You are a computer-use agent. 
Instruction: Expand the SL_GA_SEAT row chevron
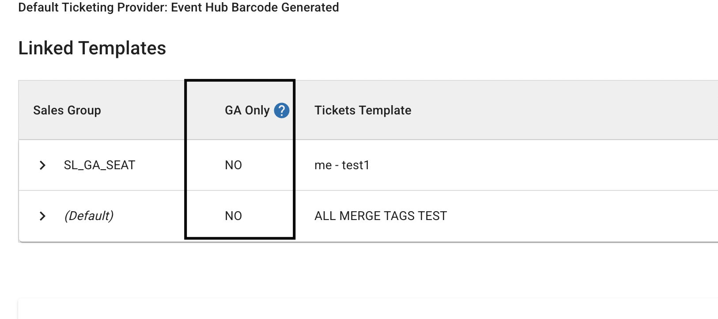click(x=42, y=165)
